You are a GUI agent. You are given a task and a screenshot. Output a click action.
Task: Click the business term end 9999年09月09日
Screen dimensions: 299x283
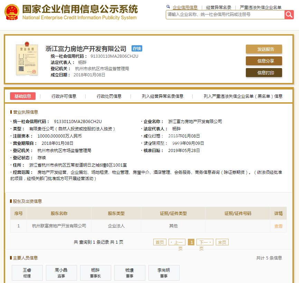point(188,143)
